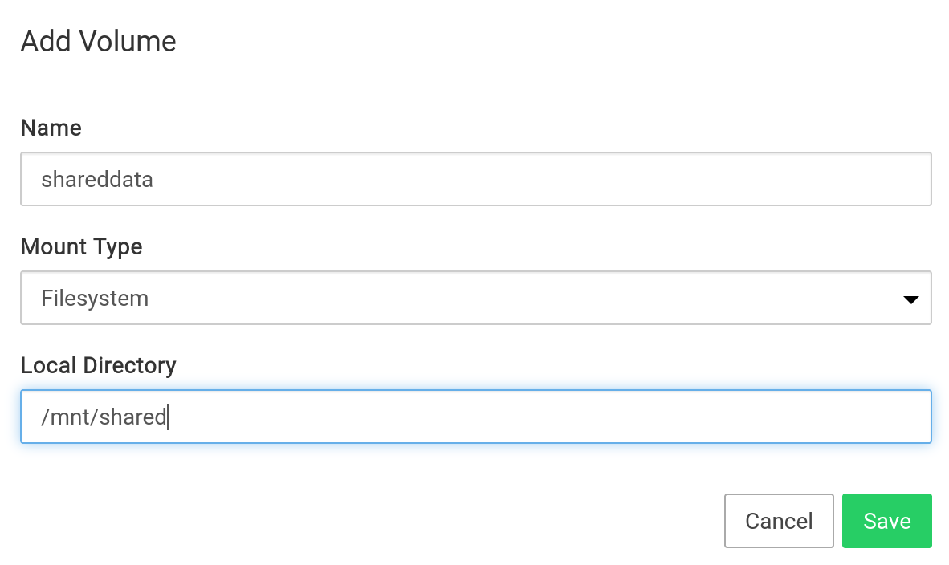Click the Mount Type label
Screen dimensions: 949x565
(x=81, y=246)
